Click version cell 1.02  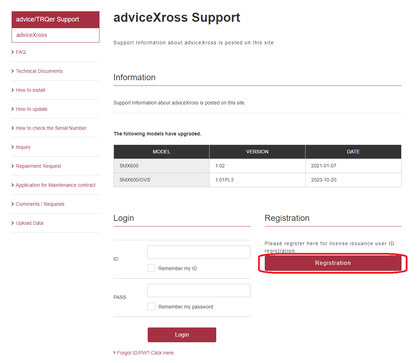pyautogui.click(x=257, y=166)
